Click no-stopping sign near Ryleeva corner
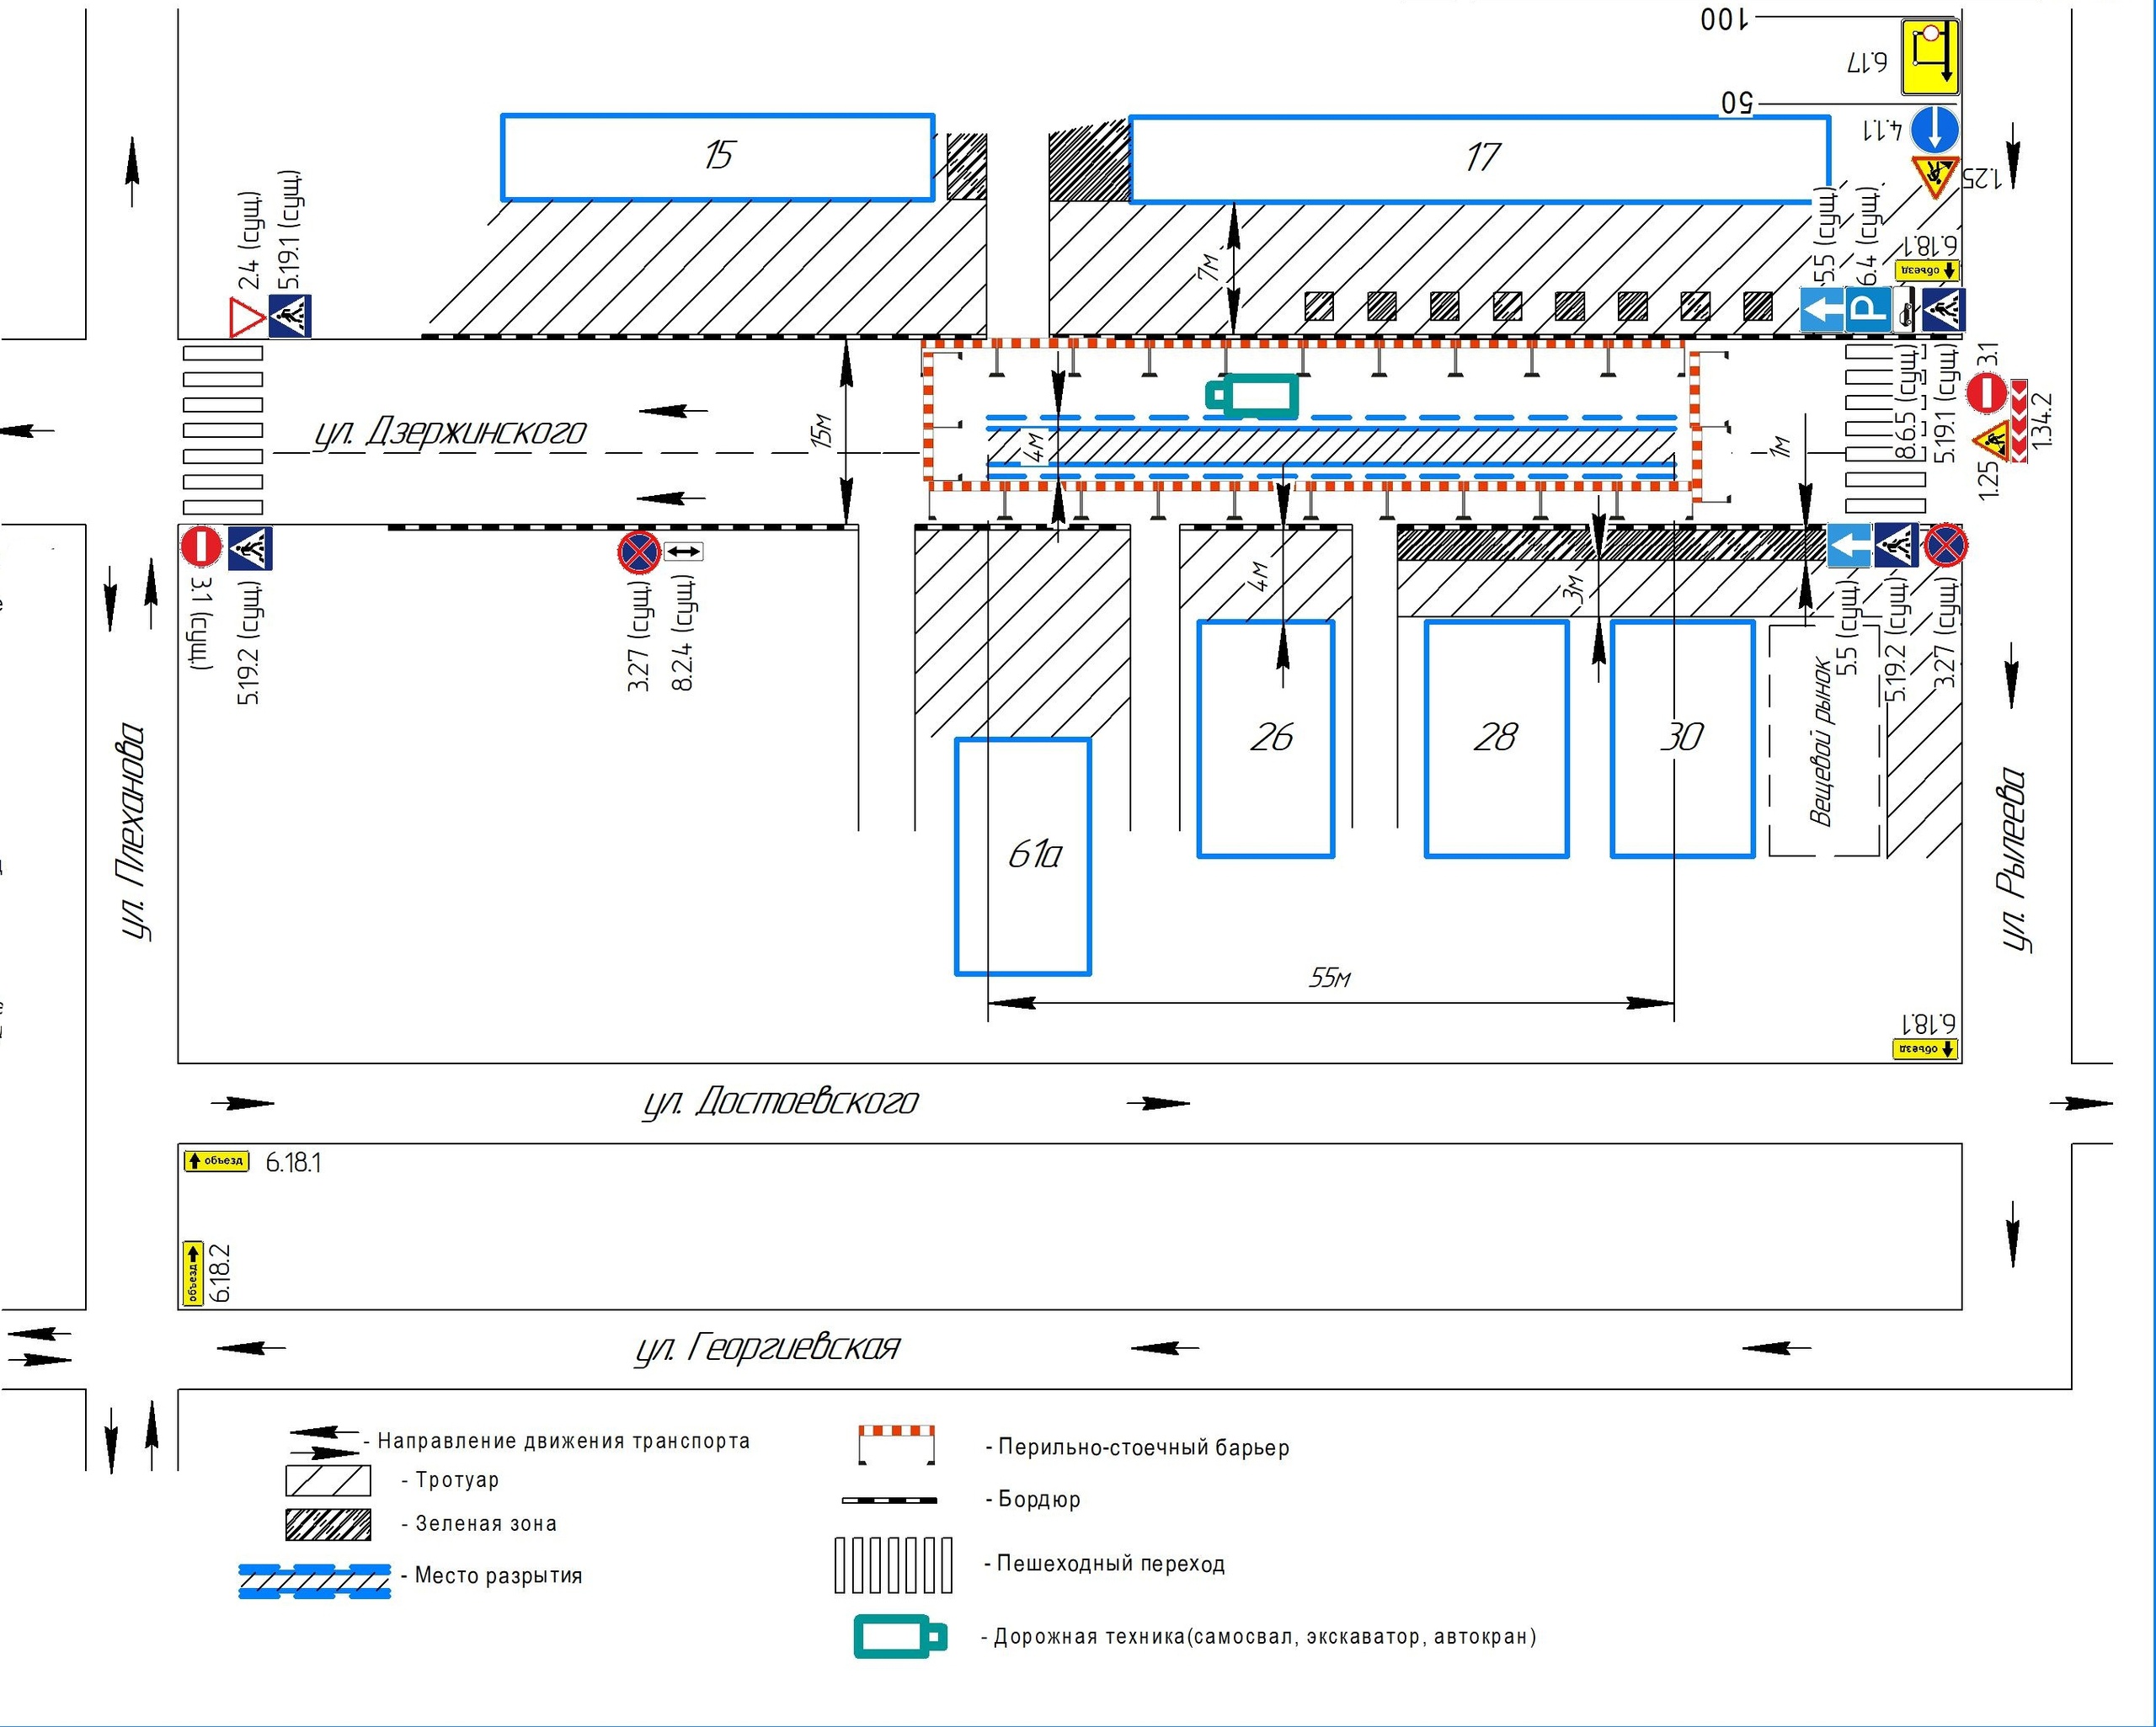Viewport: 2156px width, 1727px height. (1945, 546)
